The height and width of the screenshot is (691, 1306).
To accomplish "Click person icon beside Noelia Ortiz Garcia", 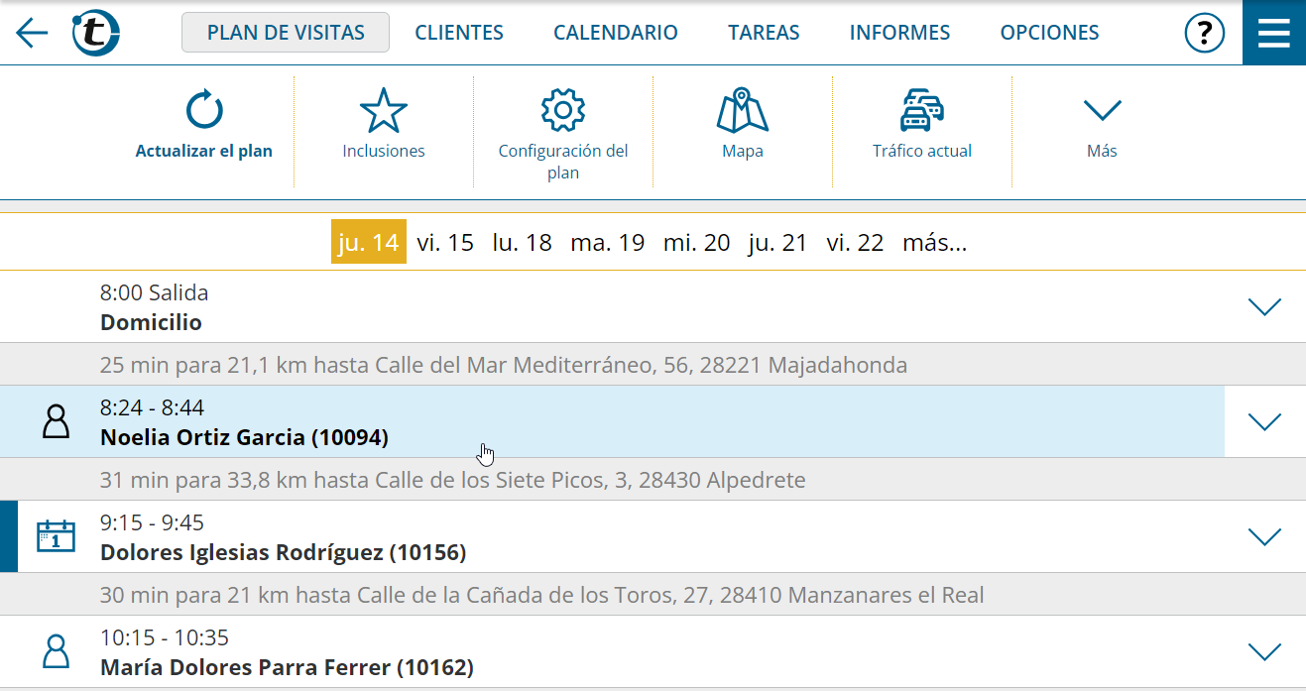I will point(57,421).
